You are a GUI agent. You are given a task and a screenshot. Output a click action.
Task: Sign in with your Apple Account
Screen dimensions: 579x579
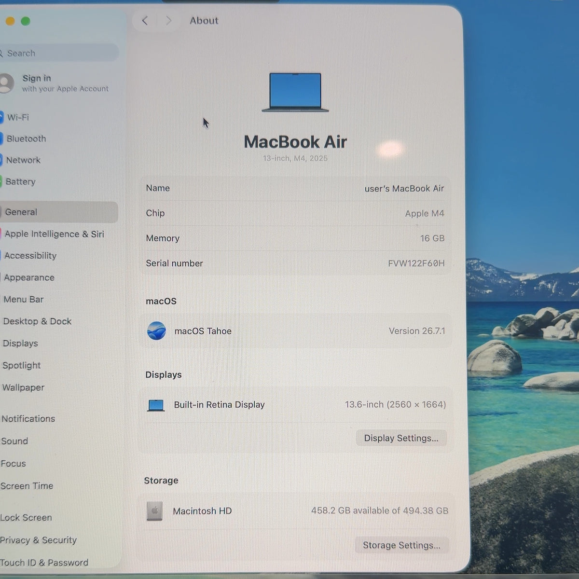[55, 83]
